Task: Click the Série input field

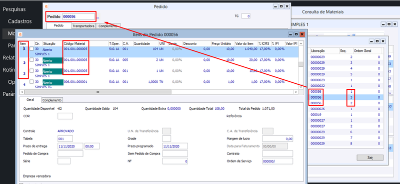Action: [x=64, y=161]
